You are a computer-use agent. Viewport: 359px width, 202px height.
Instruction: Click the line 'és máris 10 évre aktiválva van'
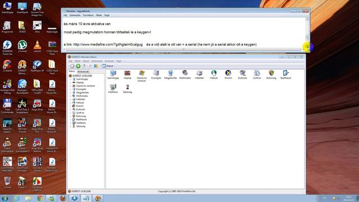(88, 24)
